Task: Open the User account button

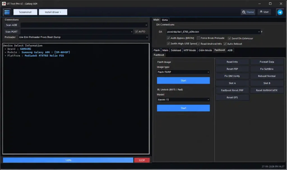Action: tap(264, 12)
